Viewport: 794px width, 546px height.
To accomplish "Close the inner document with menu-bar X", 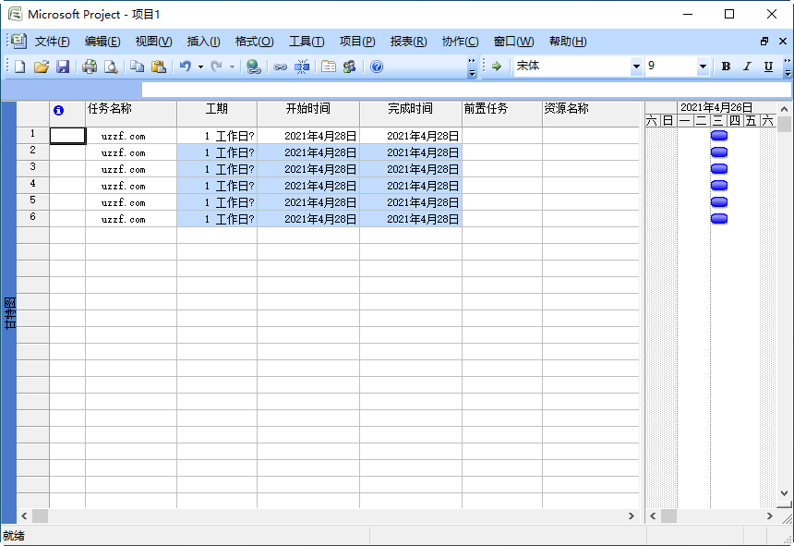I will click(x=783, y=41).
